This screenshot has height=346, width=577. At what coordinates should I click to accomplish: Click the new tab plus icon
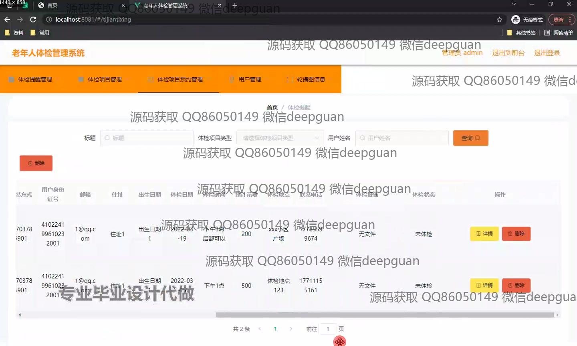point(235,6)
